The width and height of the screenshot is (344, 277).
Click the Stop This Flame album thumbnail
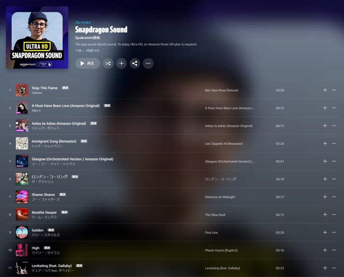22,90
